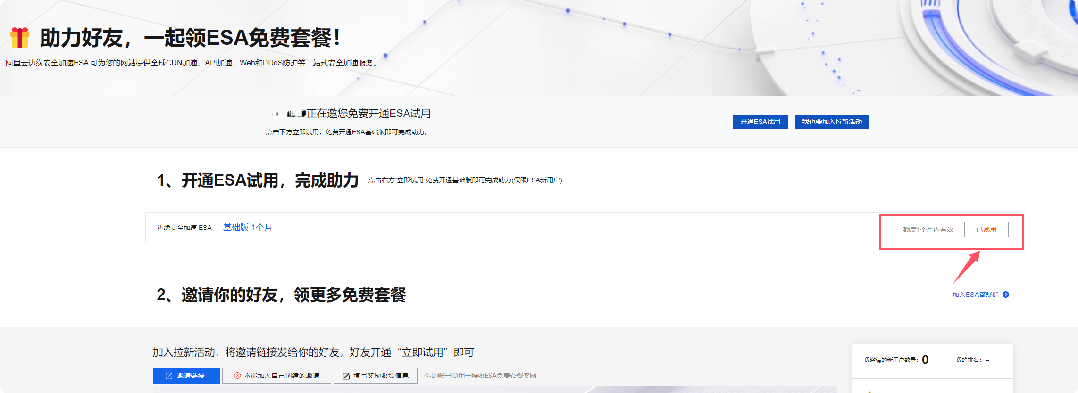Click the 你的账号ID用于接收 hint text
This screenshot has width=1078, height=393.
point(480,376)
